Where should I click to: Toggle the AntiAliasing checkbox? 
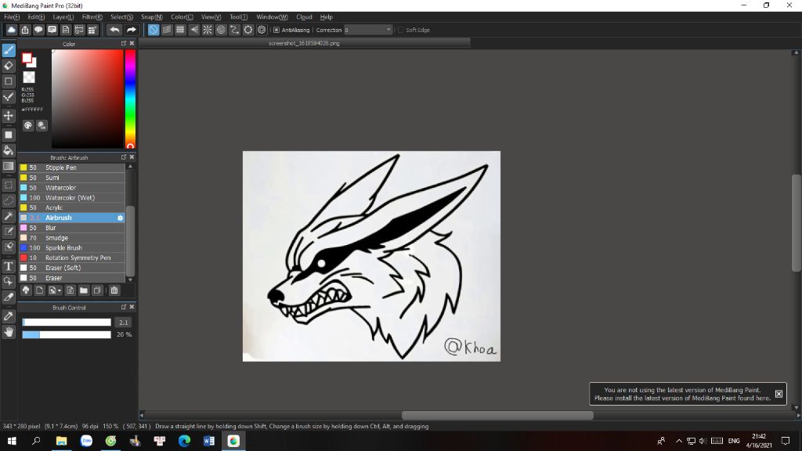pos(276,30)
